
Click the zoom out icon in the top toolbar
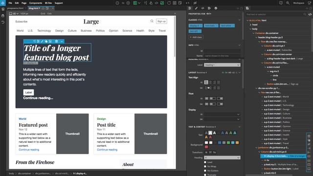[x=117, y=3]
